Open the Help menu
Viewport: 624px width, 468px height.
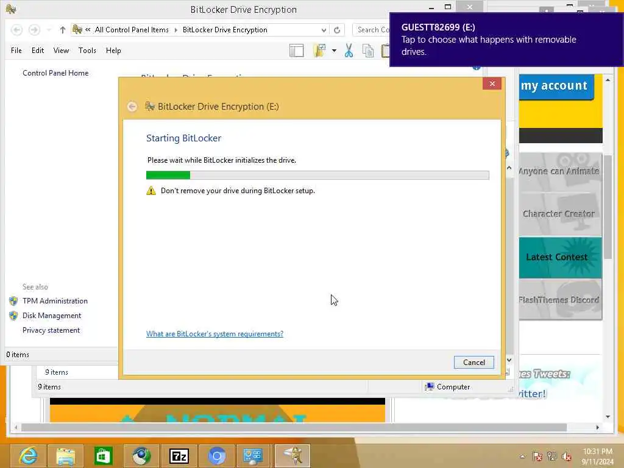[113, 51]
